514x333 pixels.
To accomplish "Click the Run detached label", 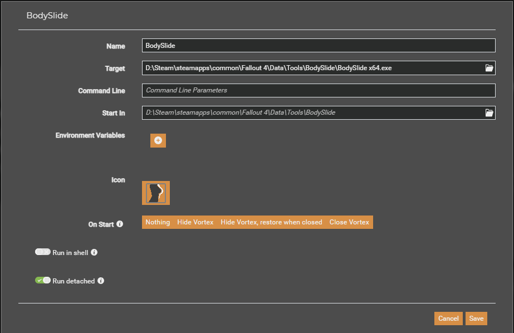I will click(74, 281).
